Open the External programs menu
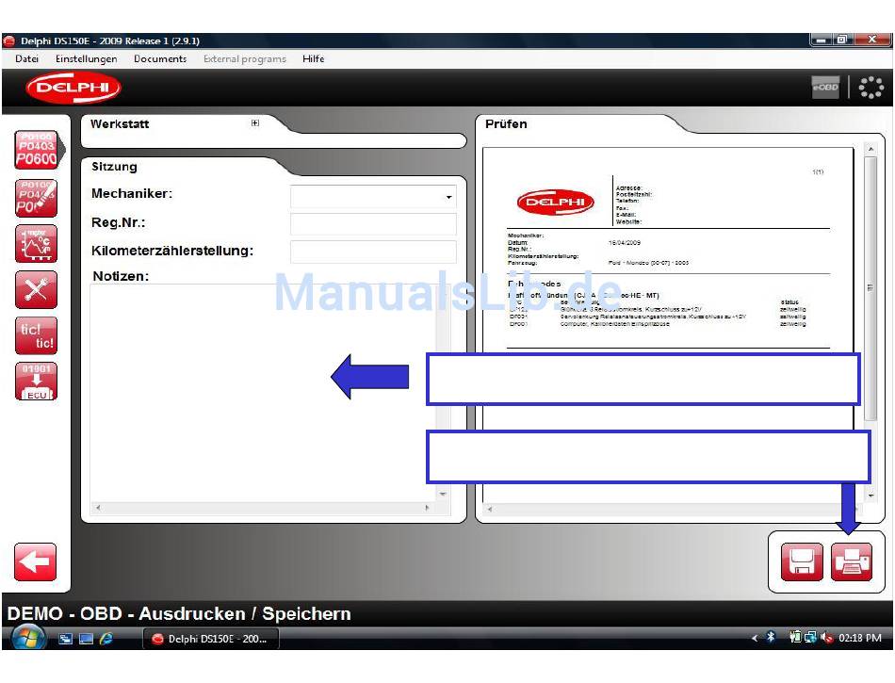 (x=245, y=58)
